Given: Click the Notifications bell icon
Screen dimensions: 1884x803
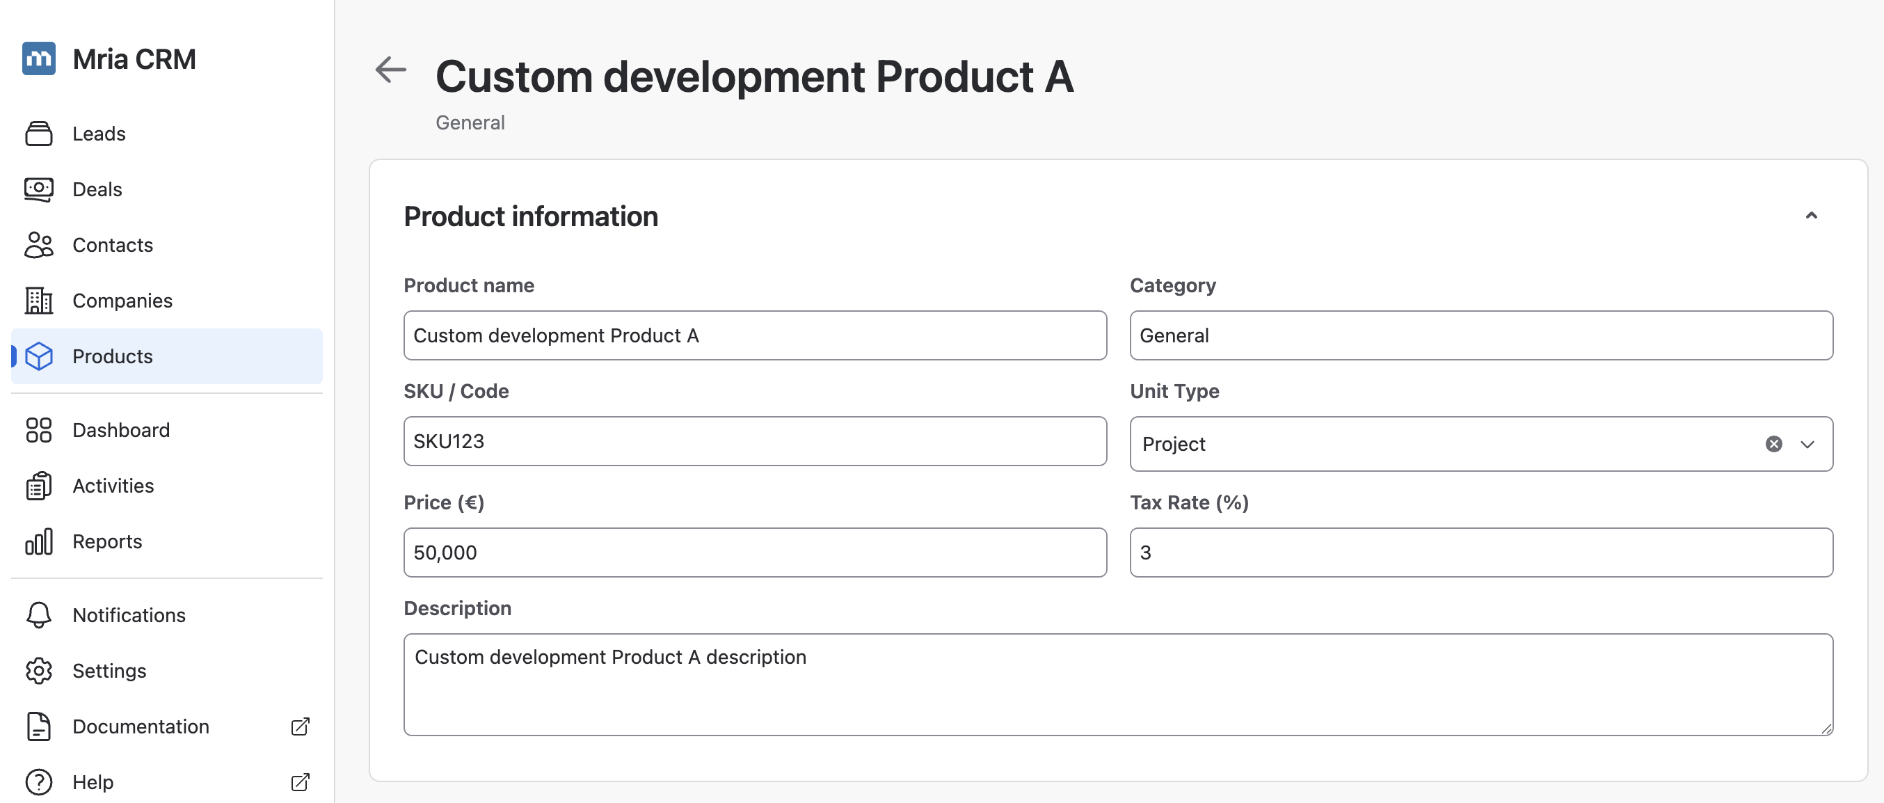Looking at the screenshot, I should point(39,615).
